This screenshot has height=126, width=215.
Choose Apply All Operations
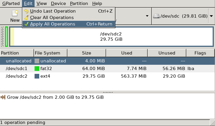coord(69,24)
